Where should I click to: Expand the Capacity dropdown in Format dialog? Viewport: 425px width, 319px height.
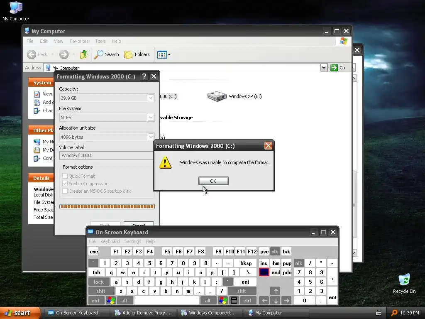[151, 98]
